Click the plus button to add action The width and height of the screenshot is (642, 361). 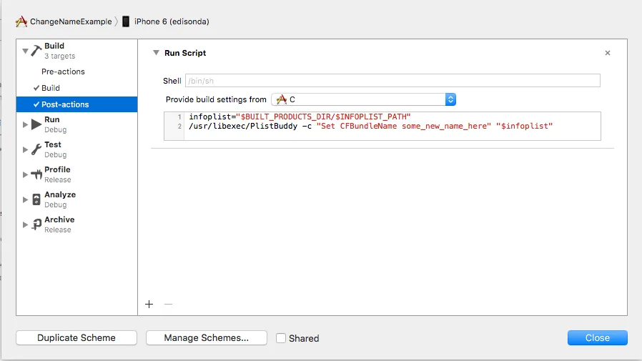point(149,304)
